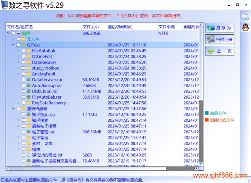Click the 隐藏文件 teal color legend swatch
251x183 pixels.
[207, 113]
